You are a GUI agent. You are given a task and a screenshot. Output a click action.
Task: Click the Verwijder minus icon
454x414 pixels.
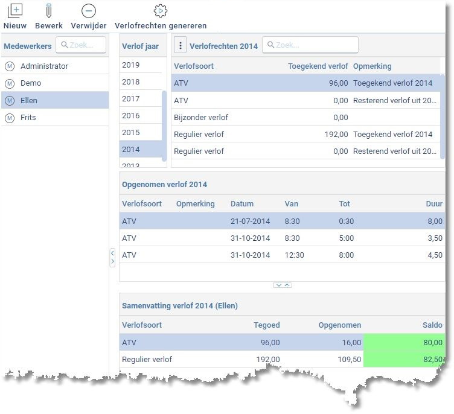click(x=89, y=11)
